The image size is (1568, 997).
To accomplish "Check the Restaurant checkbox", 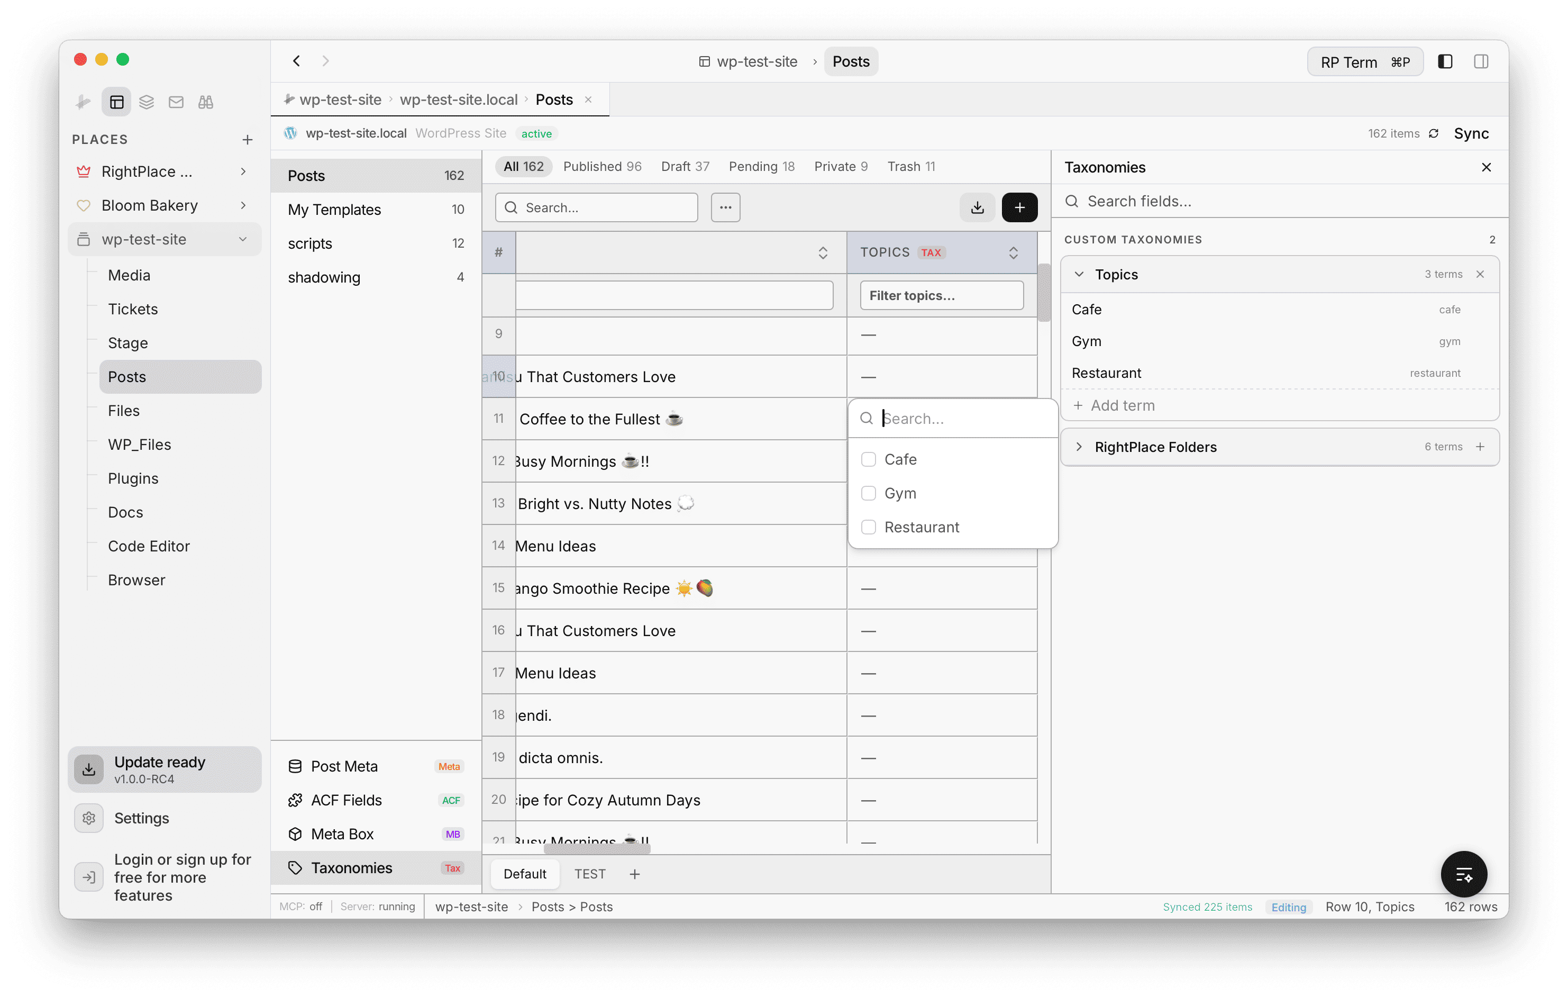I will pyautogui.click(x=868, y=528).
